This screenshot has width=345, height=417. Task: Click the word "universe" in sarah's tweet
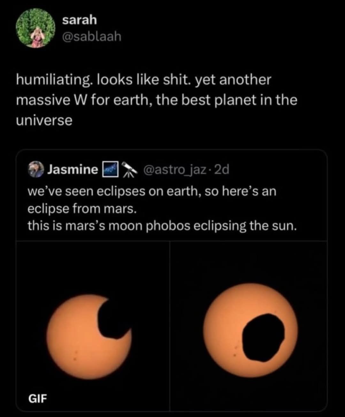point(44,120)
